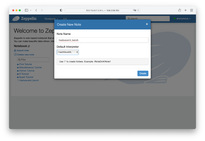Click the Zeppelin Search field
The width and height of the screenshot is (205, 141).
click(x=148, y=18)
